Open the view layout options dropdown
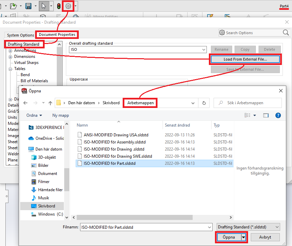Viewport: 292px width, 246px height. [x=254, y=115]
